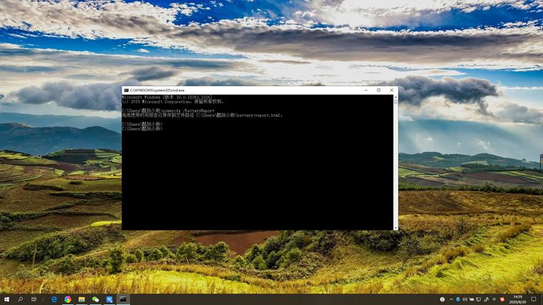Open the Action Center notifications icon

(533, 300)
